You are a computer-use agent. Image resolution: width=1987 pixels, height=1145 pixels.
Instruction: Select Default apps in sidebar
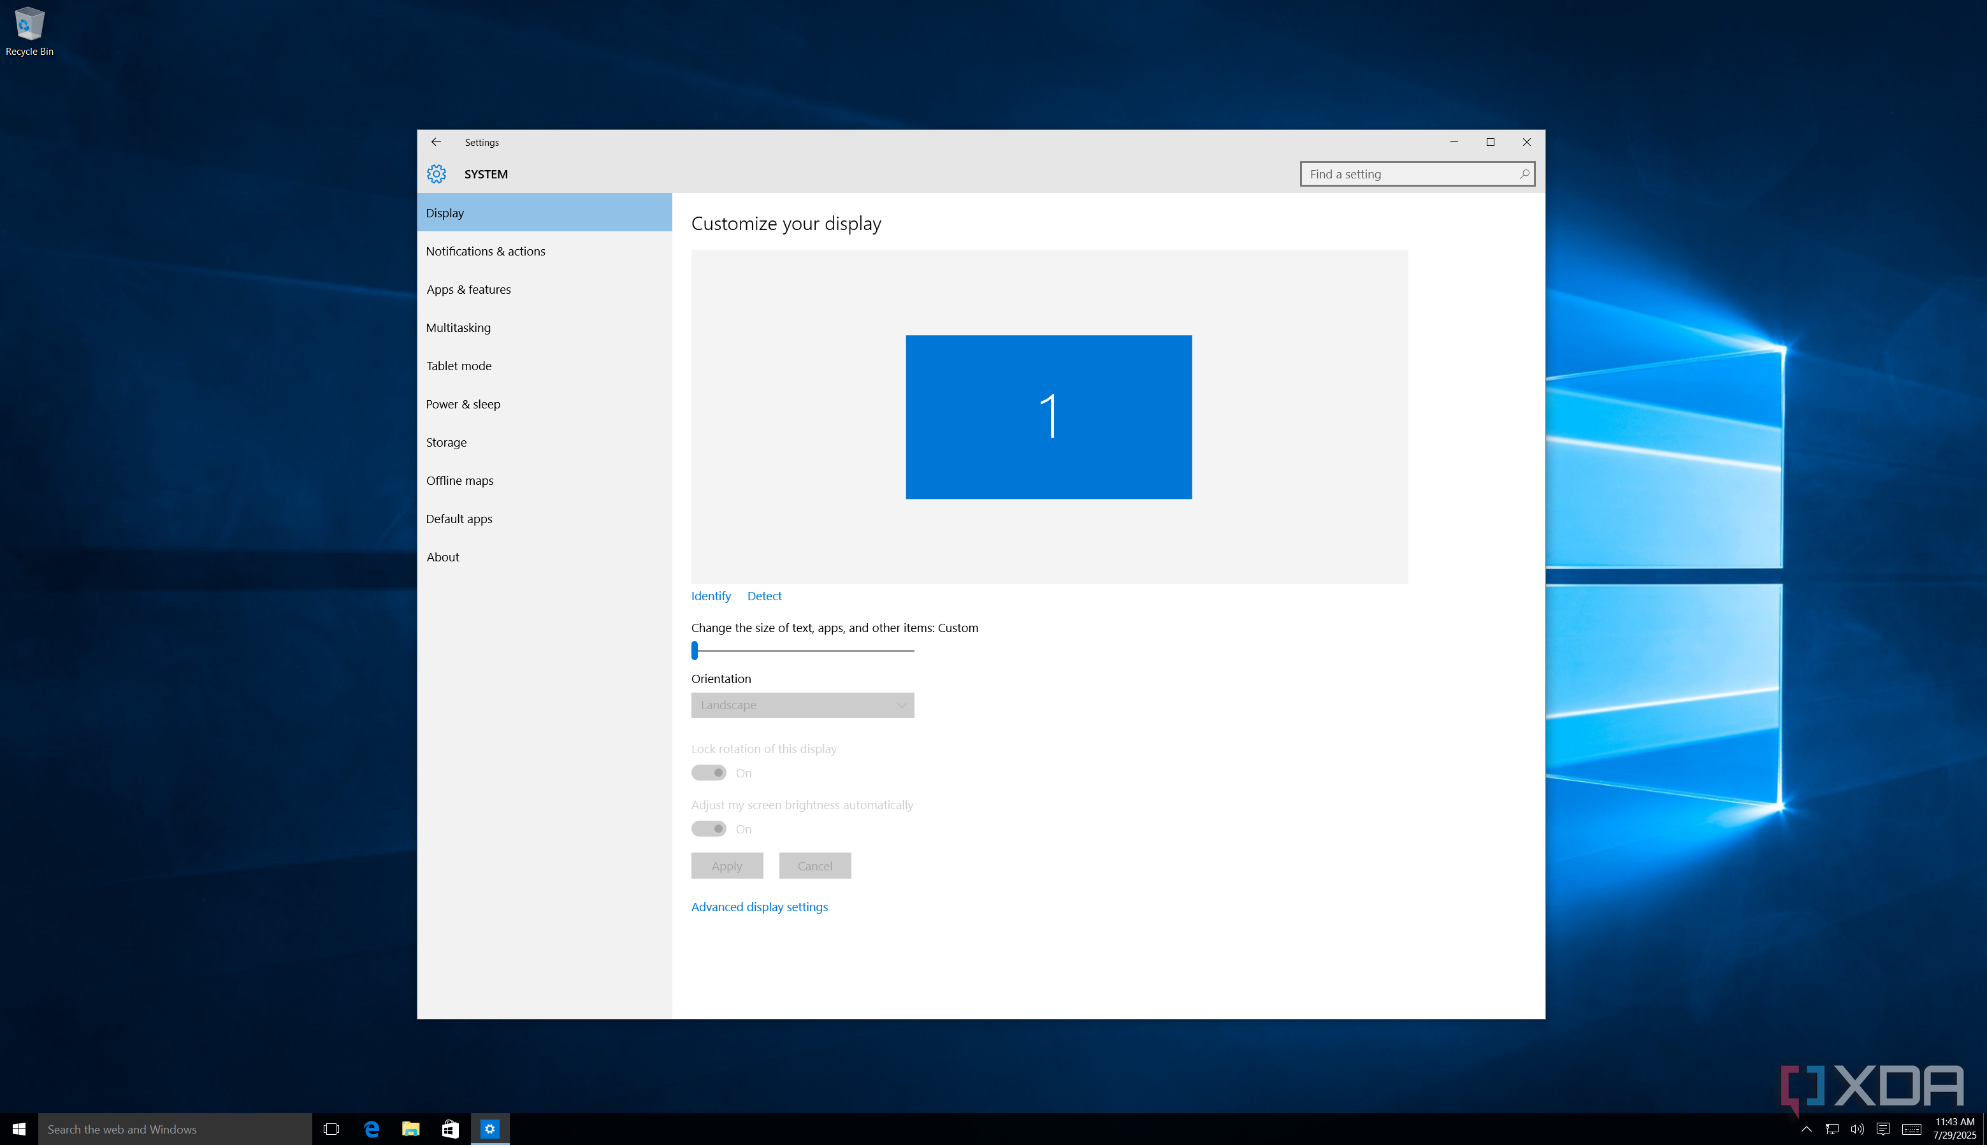pyautogui.click(x=544, y=519)
